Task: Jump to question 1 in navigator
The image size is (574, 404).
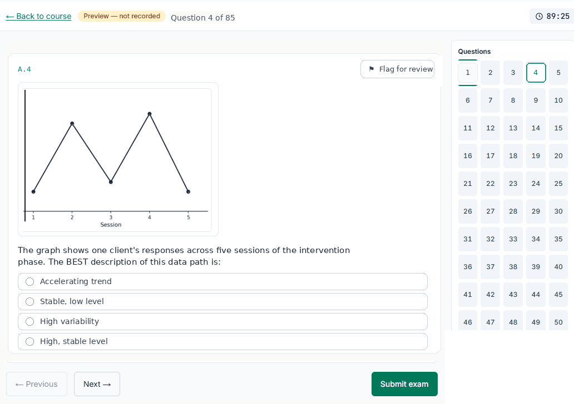Action: (x=468, y=73)
